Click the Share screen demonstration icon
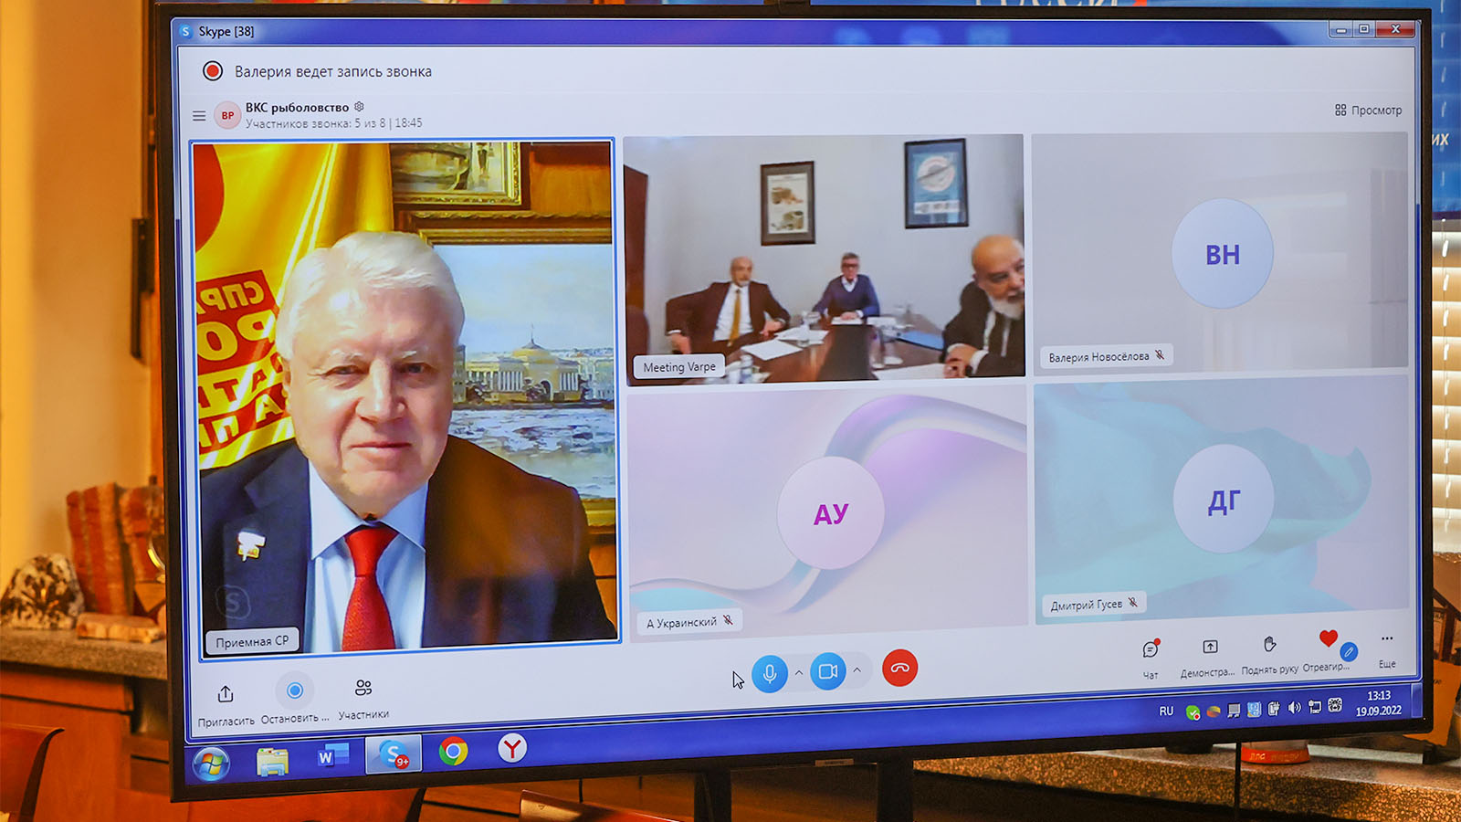The width and height of the screenshot is (1461, 822). (x=1209, y=648)
